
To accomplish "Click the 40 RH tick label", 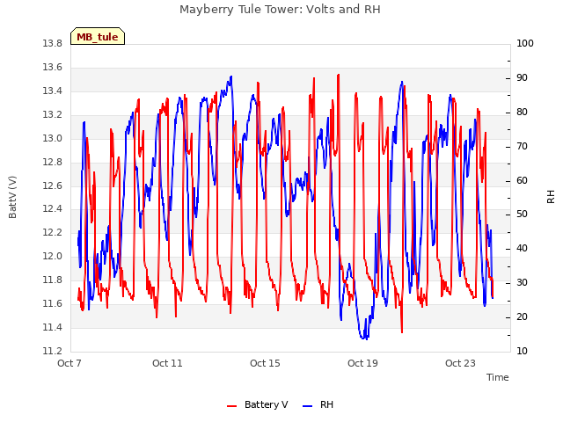I will pyautogui.click(x=522, y=248).
